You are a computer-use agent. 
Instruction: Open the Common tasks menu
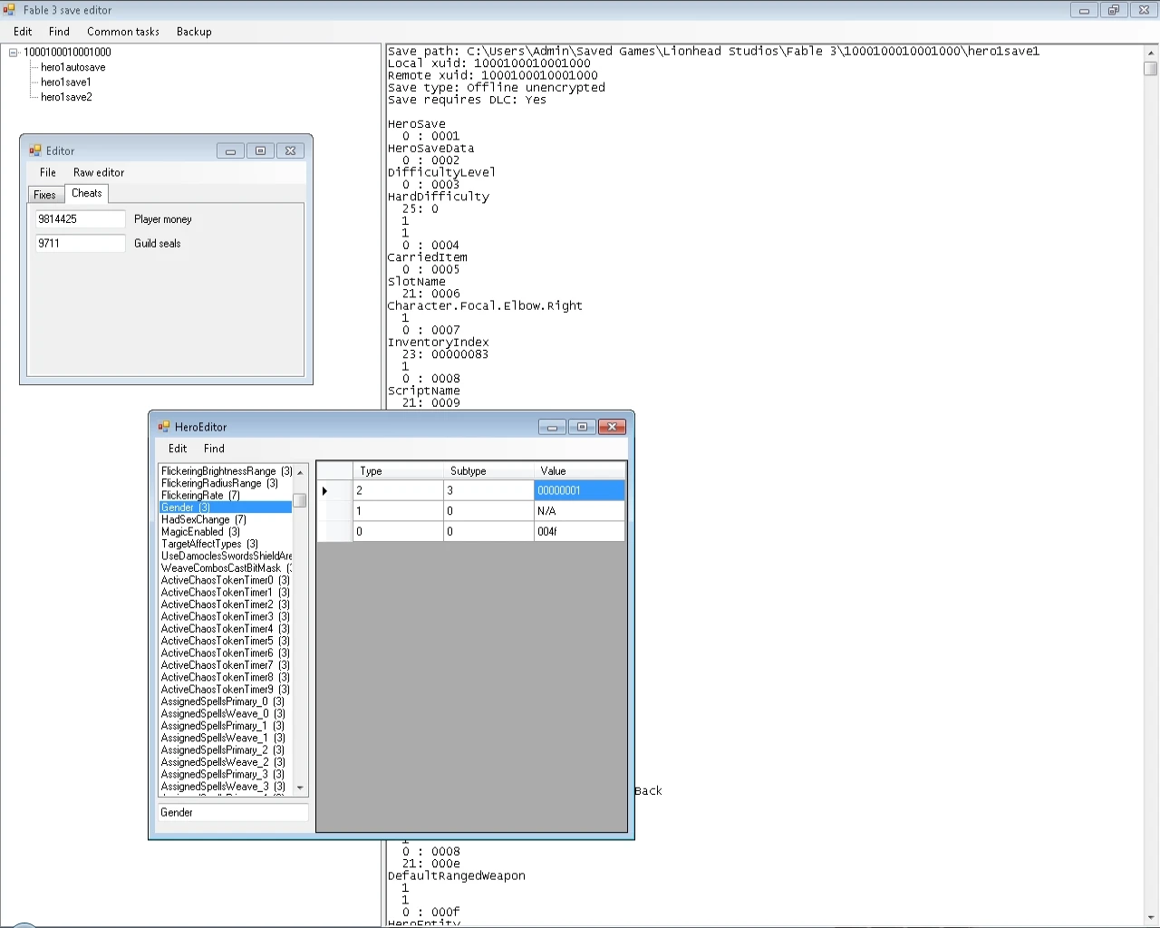coord(122,32)
